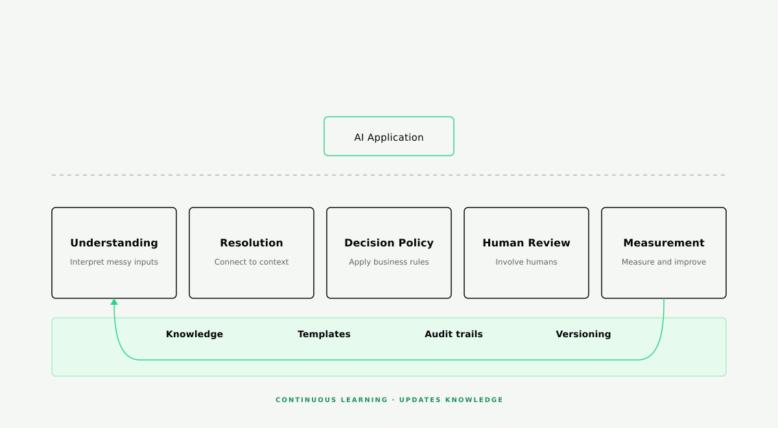Click 'Apply business rules' subtitle
778x428 pixels.
click(x=389, y=262)
